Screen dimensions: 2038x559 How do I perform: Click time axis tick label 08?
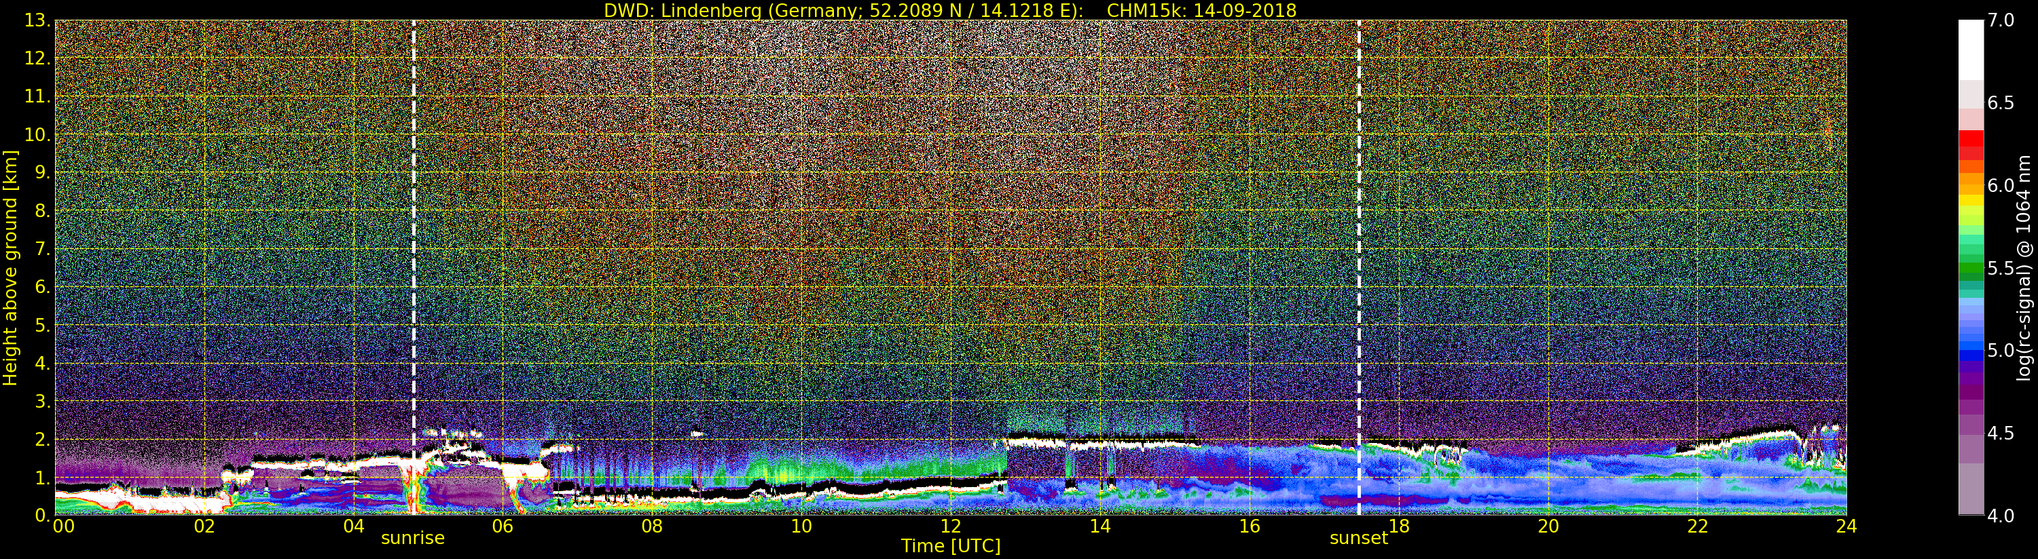click(x=652, y=526)
